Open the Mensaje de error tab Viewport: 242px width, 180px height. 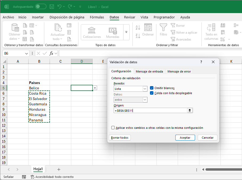coord(179,71)
